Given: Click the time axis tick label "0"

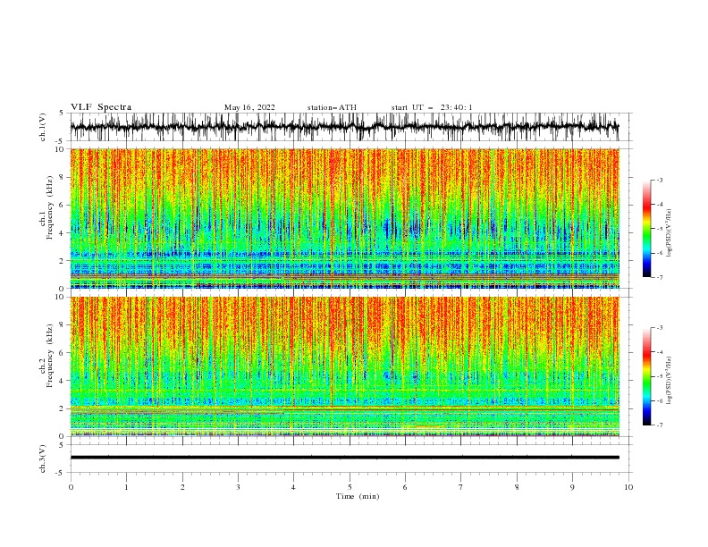Looking at the screenshot, I should click(71, 487).
